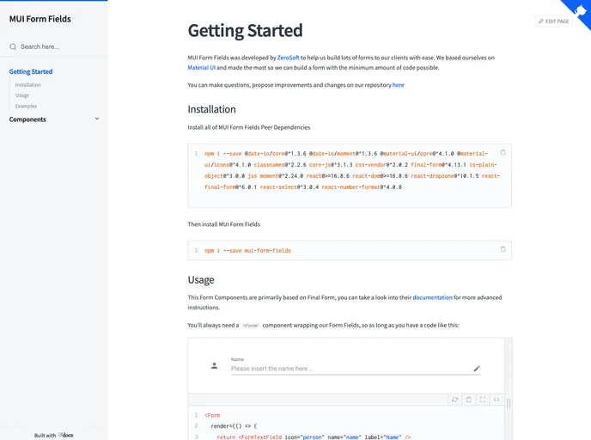Toggle the Components chevron arrow
This screenshot has height=440, width=591.
click(x=97, y=119)
